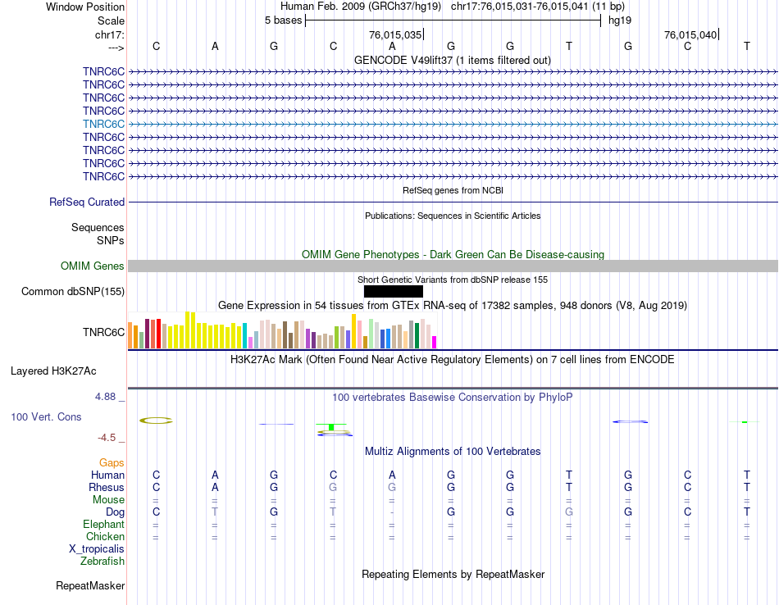Click the hg19 label beside scale bar

point(620,20)
